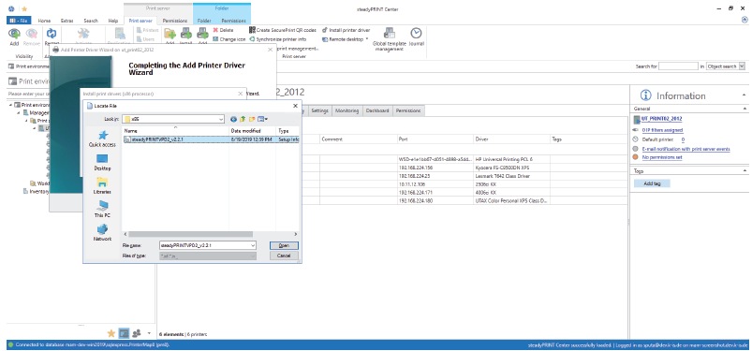Click the Restart icon in the ribbon

[51, 34]
